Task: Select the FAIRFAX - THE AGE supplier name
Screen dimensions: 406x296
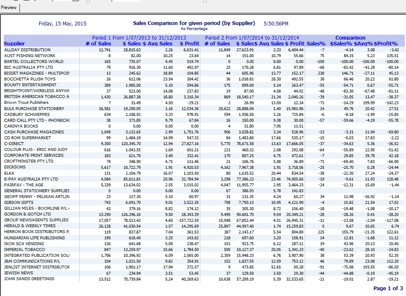Action: coord(24,185)
